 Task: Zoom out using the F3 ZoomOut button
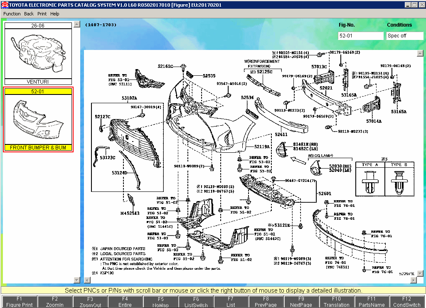tap(90, 301)
